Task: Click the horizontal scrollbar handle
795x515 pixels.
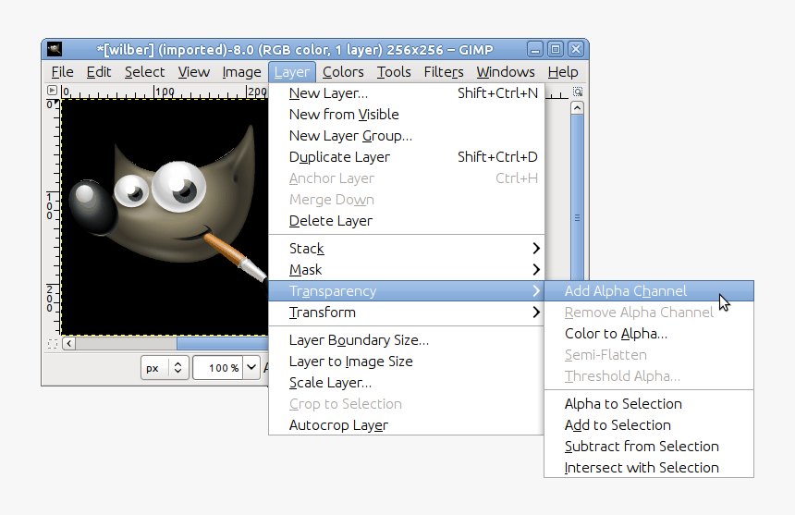Action: click(222, 344)
